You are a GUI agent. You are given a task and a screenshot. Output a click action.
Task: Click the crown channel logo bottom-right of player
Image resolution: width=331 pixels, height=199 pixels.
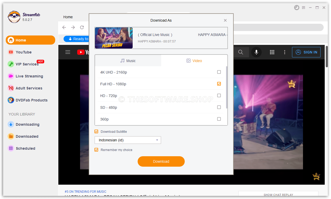click(316, 177)
